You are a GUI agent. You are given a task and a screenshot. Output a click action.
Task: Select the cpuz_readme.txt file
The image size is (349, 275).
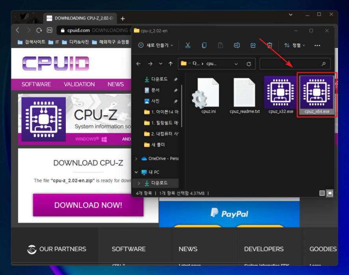click(x=244, y=96)
